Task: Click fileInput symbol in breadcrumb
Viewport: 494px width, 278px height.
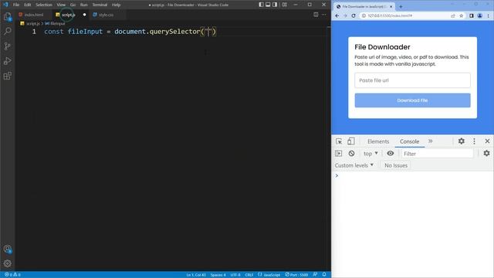Action: point(55,24)
